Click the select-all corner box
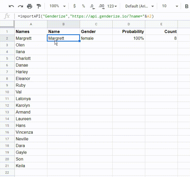The height and width of the screenshot is (177, 190). pos(7,24)
